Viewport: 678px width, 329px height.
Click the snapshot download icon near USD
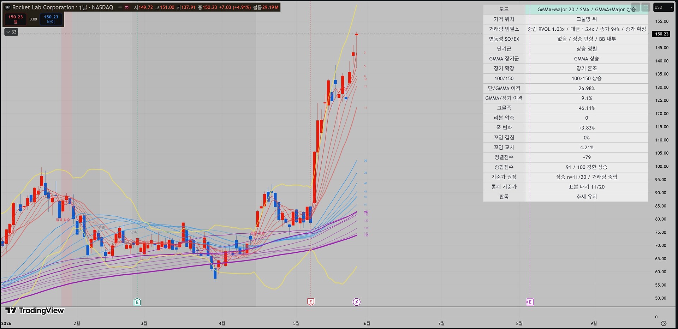point(635,7)
